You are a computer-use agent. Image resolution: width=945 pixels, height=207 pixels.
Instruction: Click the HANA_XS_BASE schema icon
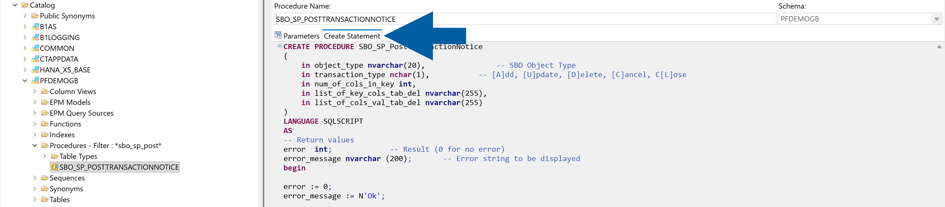point(35,70)
